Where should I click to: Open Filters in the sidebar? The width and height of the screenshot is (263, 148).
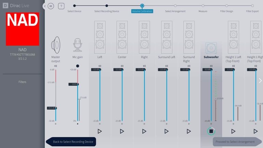point(22,82)
